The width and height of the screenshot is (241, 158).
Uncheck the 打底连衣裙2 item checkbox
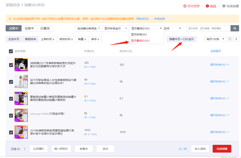pos(11,116)
